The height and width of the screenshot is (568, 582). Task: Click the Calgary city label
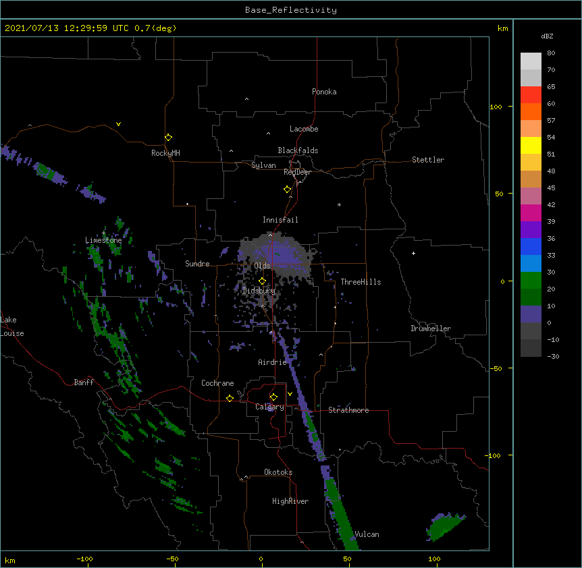(269, 407)
